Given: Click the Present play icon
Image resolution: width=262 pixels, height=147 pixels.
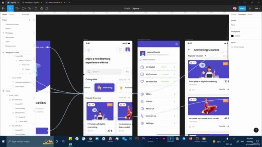Looking at the screenshot, I should point(250,8).
